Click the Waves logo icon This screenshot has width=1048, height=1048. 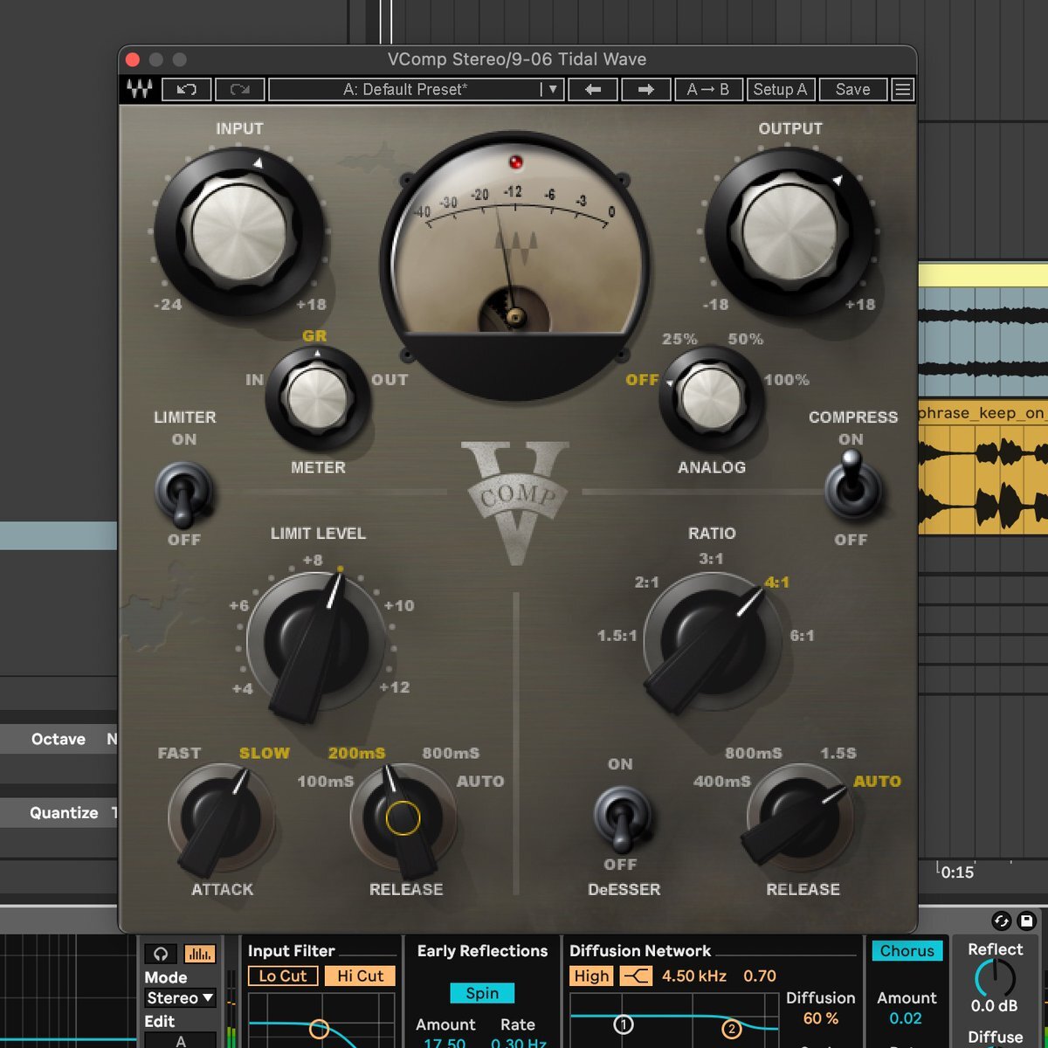(x=139, y=89)
